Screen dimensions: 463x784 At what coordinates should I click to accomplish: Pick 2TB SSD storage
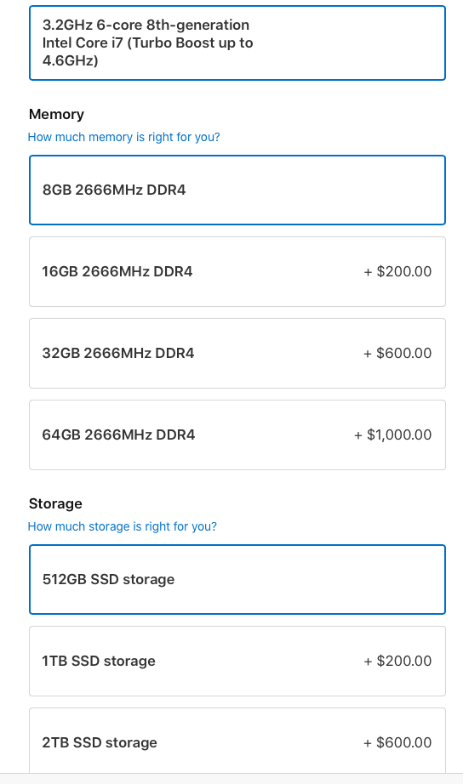(x=237, y=741)
